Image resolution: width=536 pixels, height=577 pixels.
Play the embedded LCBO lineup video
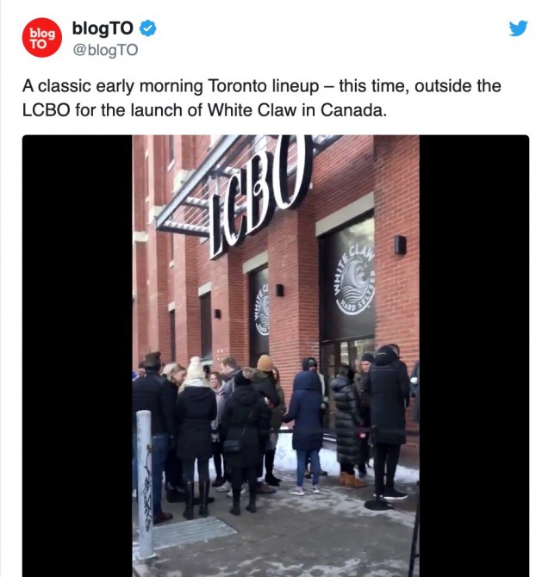click(276, 356)
